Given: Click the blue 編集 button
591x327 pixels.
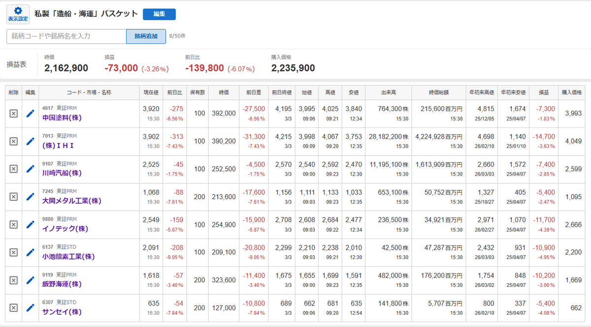Looking at the screenshot, I should tap(159, 14).
